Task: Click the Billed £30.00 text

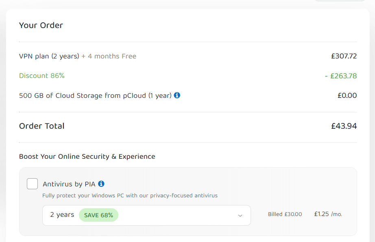Action: (285, 214)
